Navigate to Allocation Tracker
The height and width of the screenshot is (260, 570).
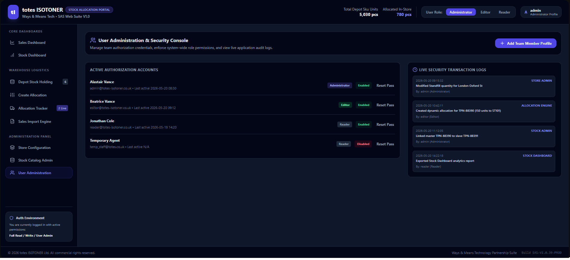39,108
